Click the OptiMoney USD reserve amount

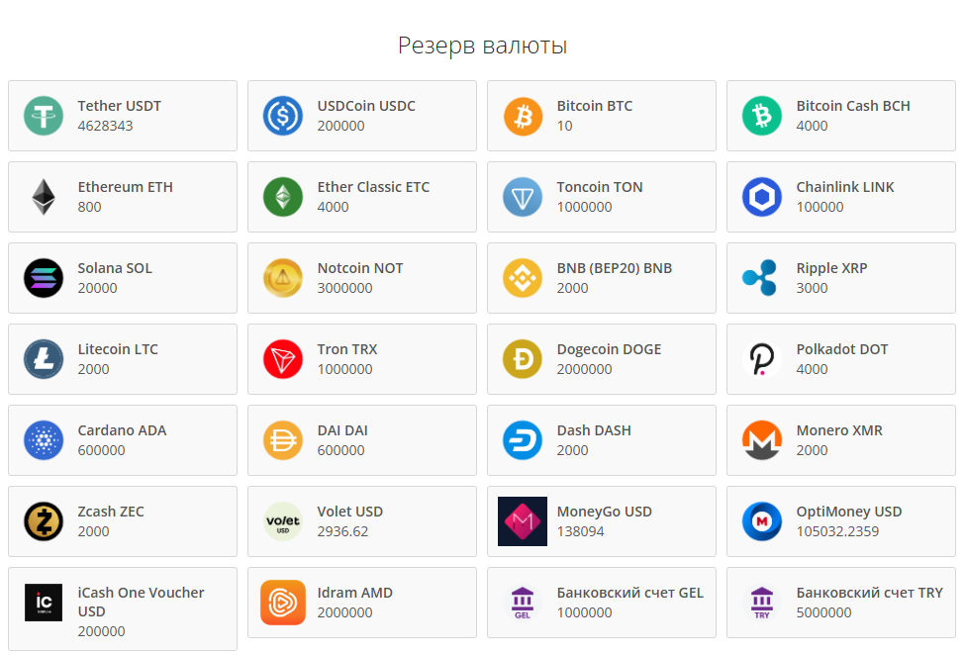click(x=837, y=531)
